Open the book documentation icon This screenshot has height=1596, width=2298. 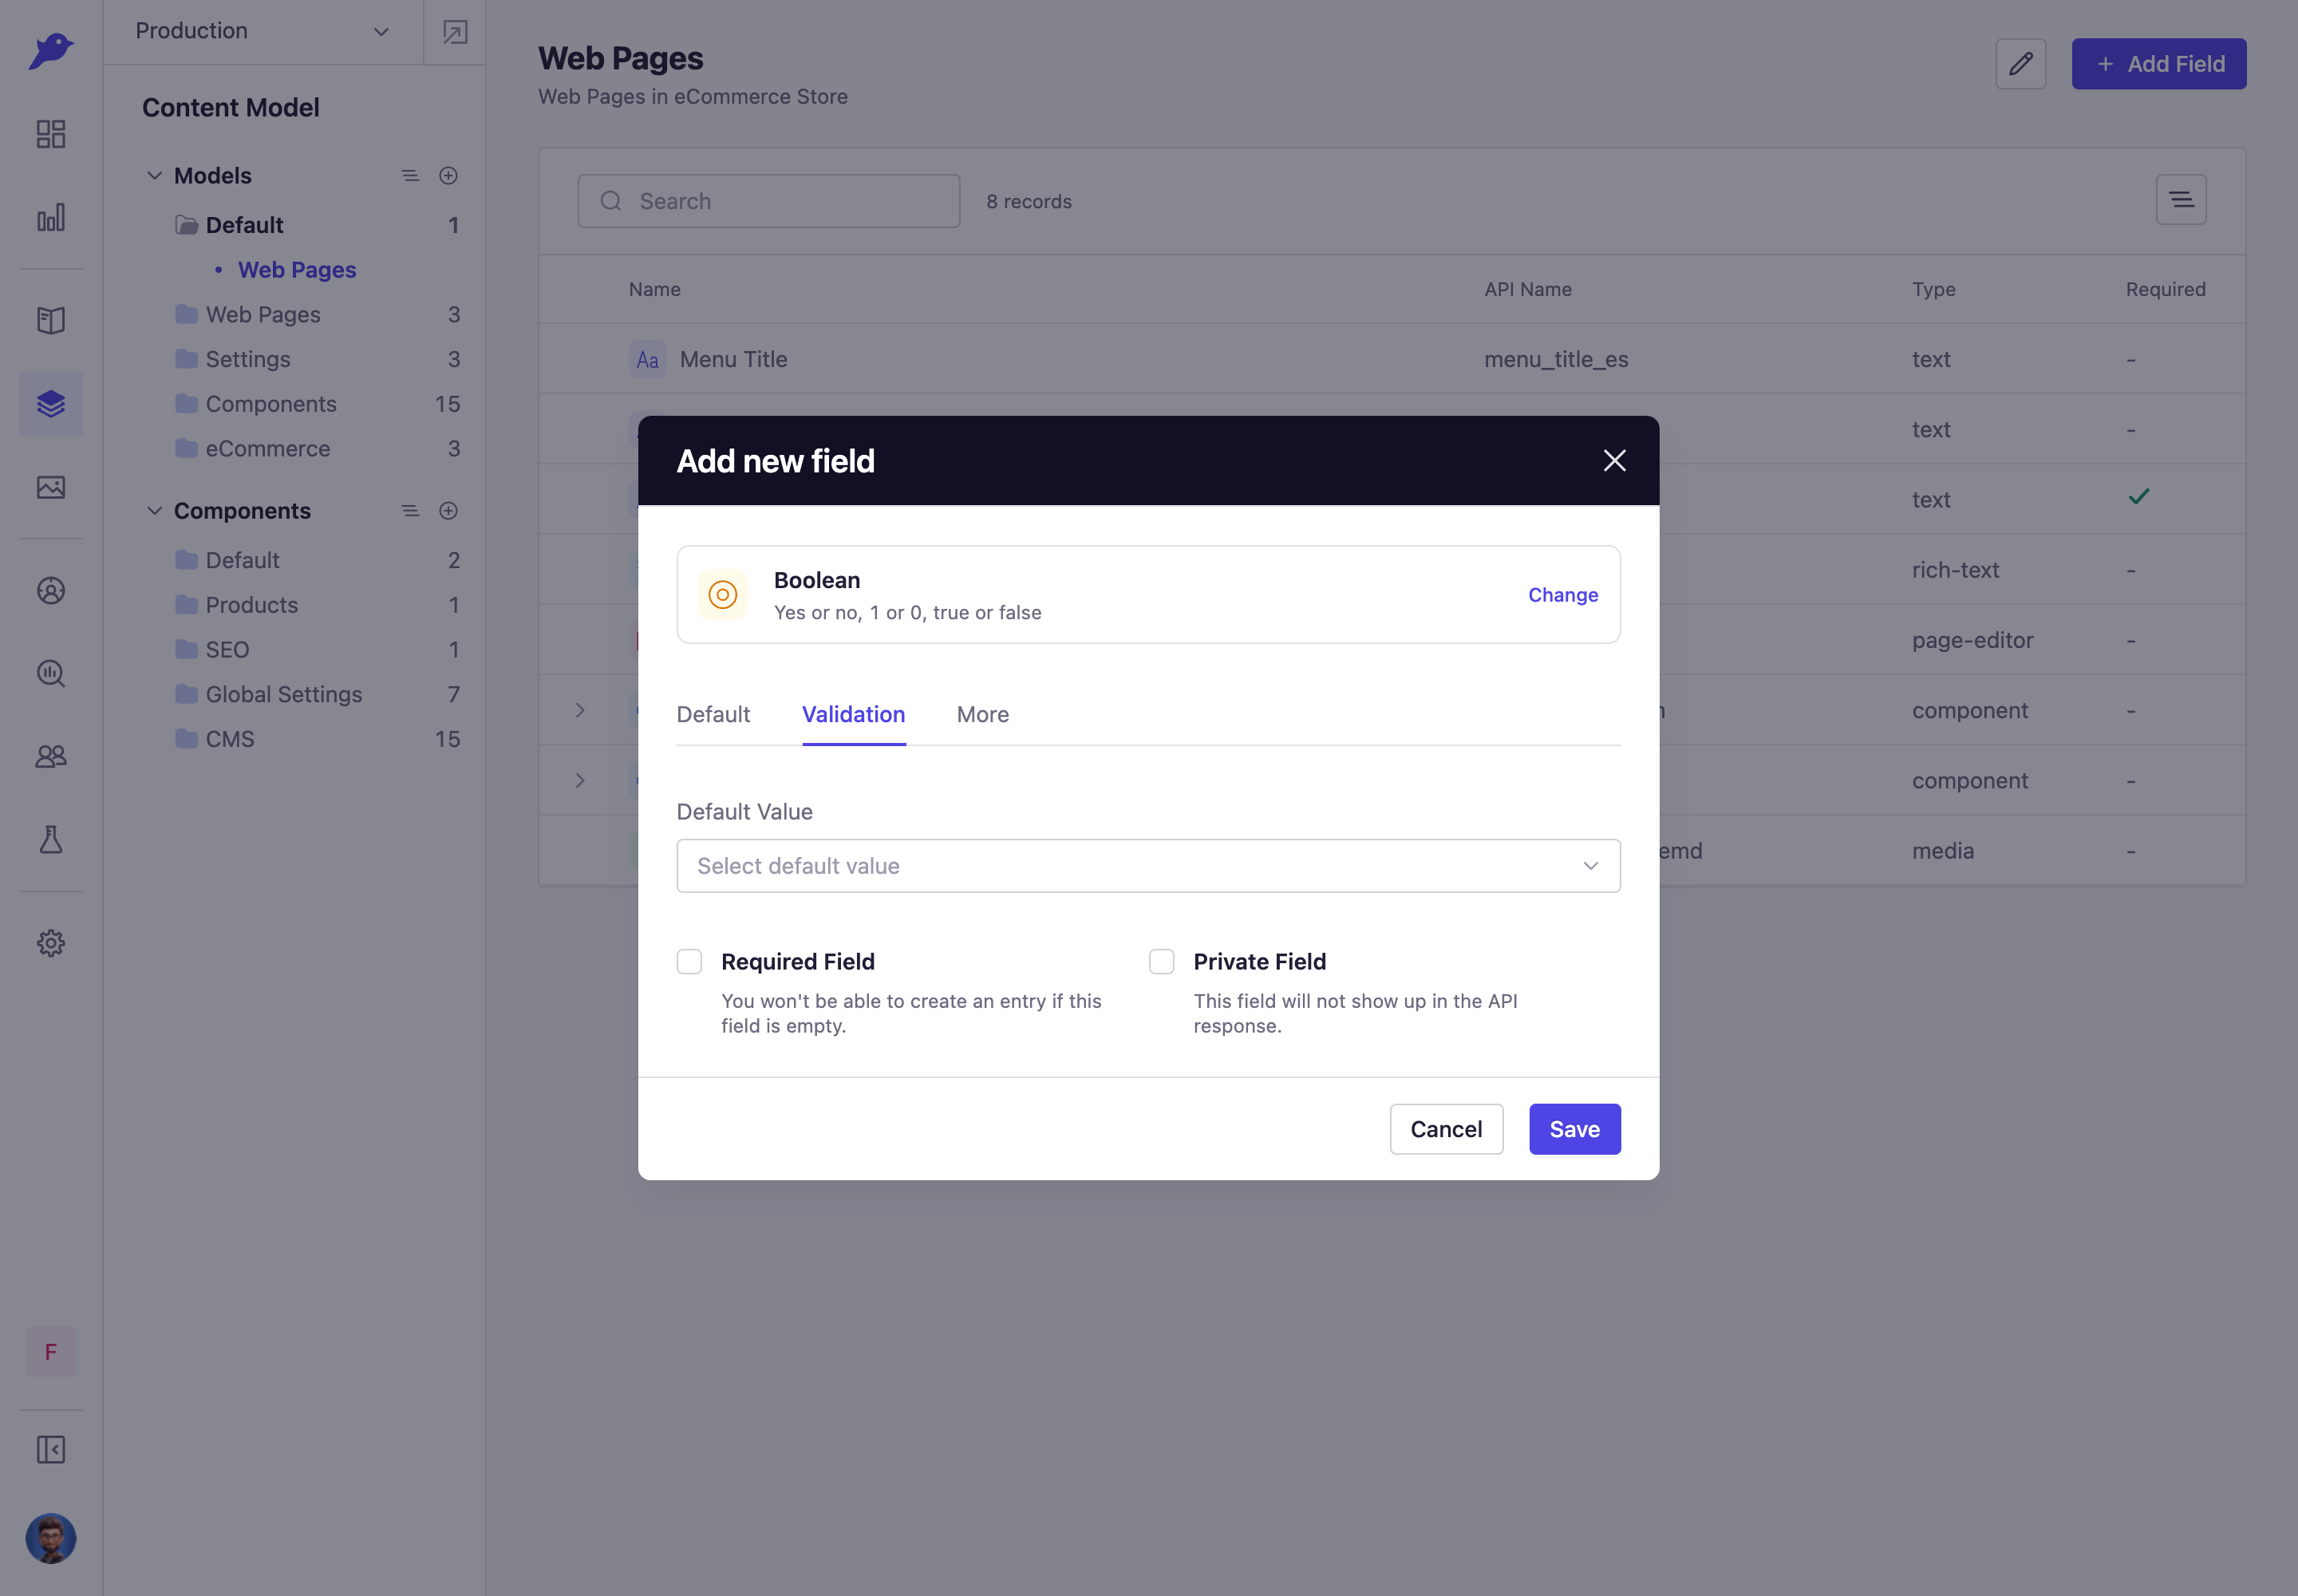point(51,320)
